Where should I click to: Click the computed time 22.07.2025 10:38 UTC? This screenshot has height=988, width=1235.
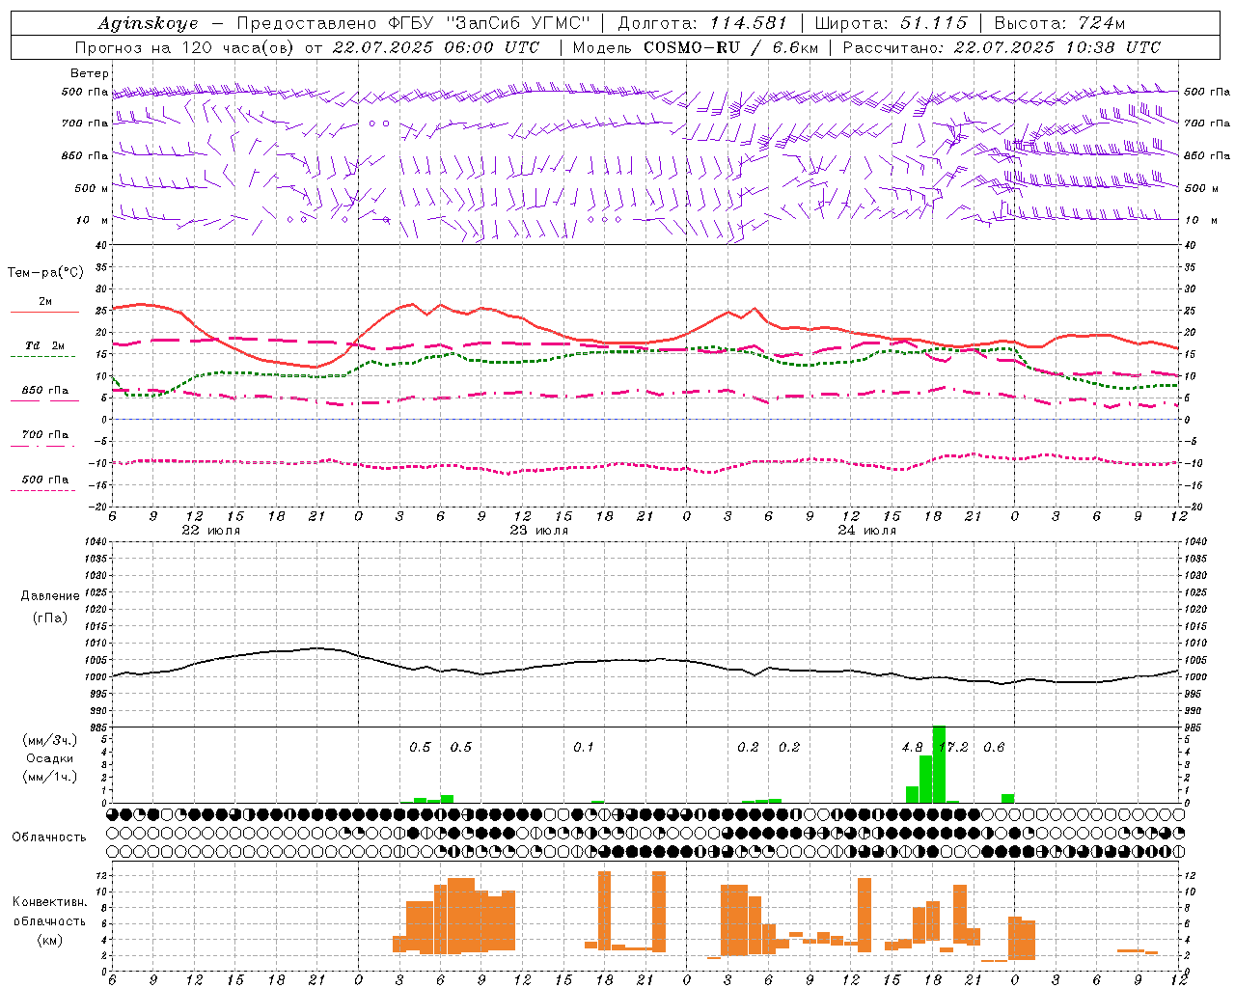click(1057, 47)
